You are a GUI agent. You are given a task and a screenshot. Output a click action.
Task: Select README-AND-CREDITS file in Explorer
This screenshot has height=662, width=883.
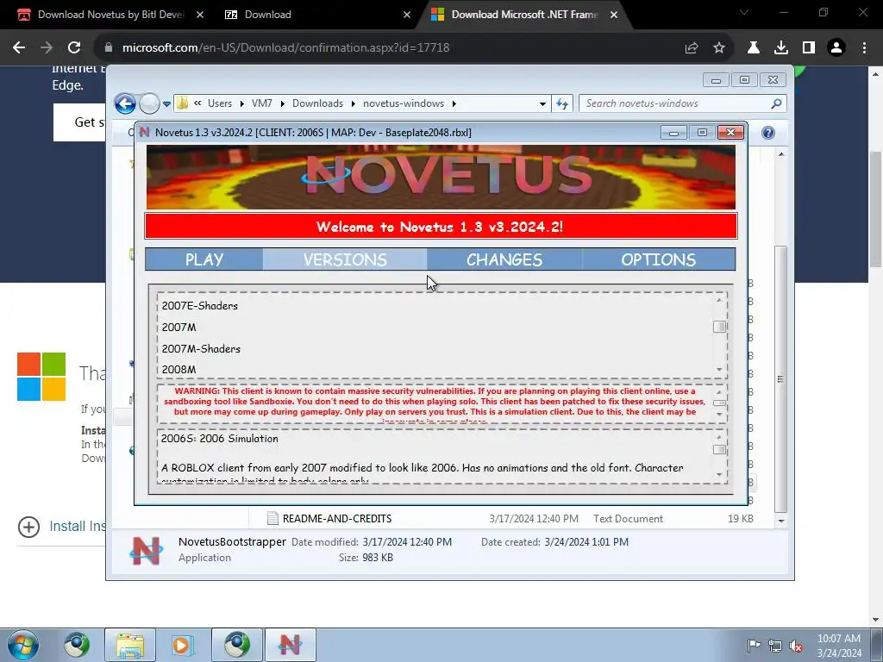tap(337, 518)
